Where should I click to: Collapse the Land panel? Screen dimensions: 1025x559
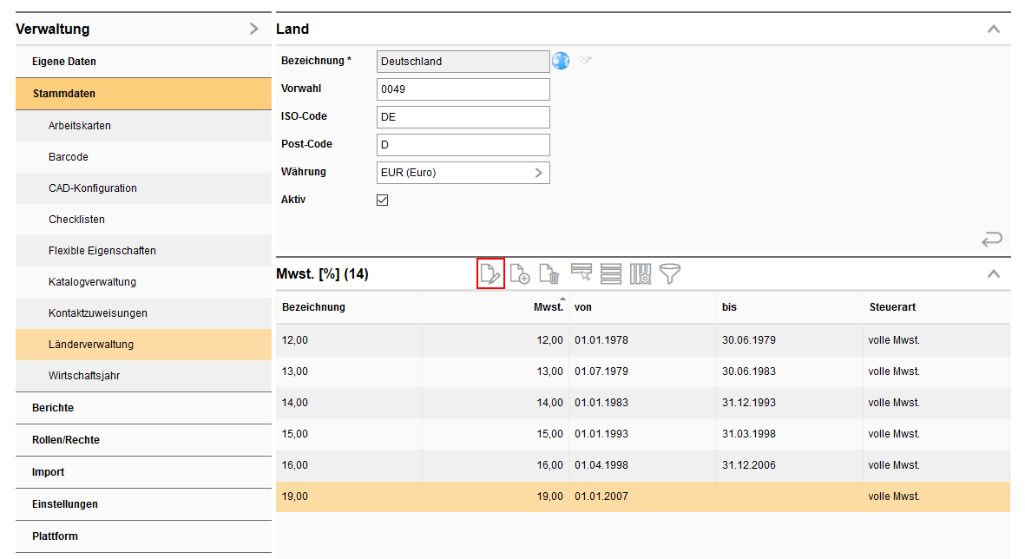point(994,30)
